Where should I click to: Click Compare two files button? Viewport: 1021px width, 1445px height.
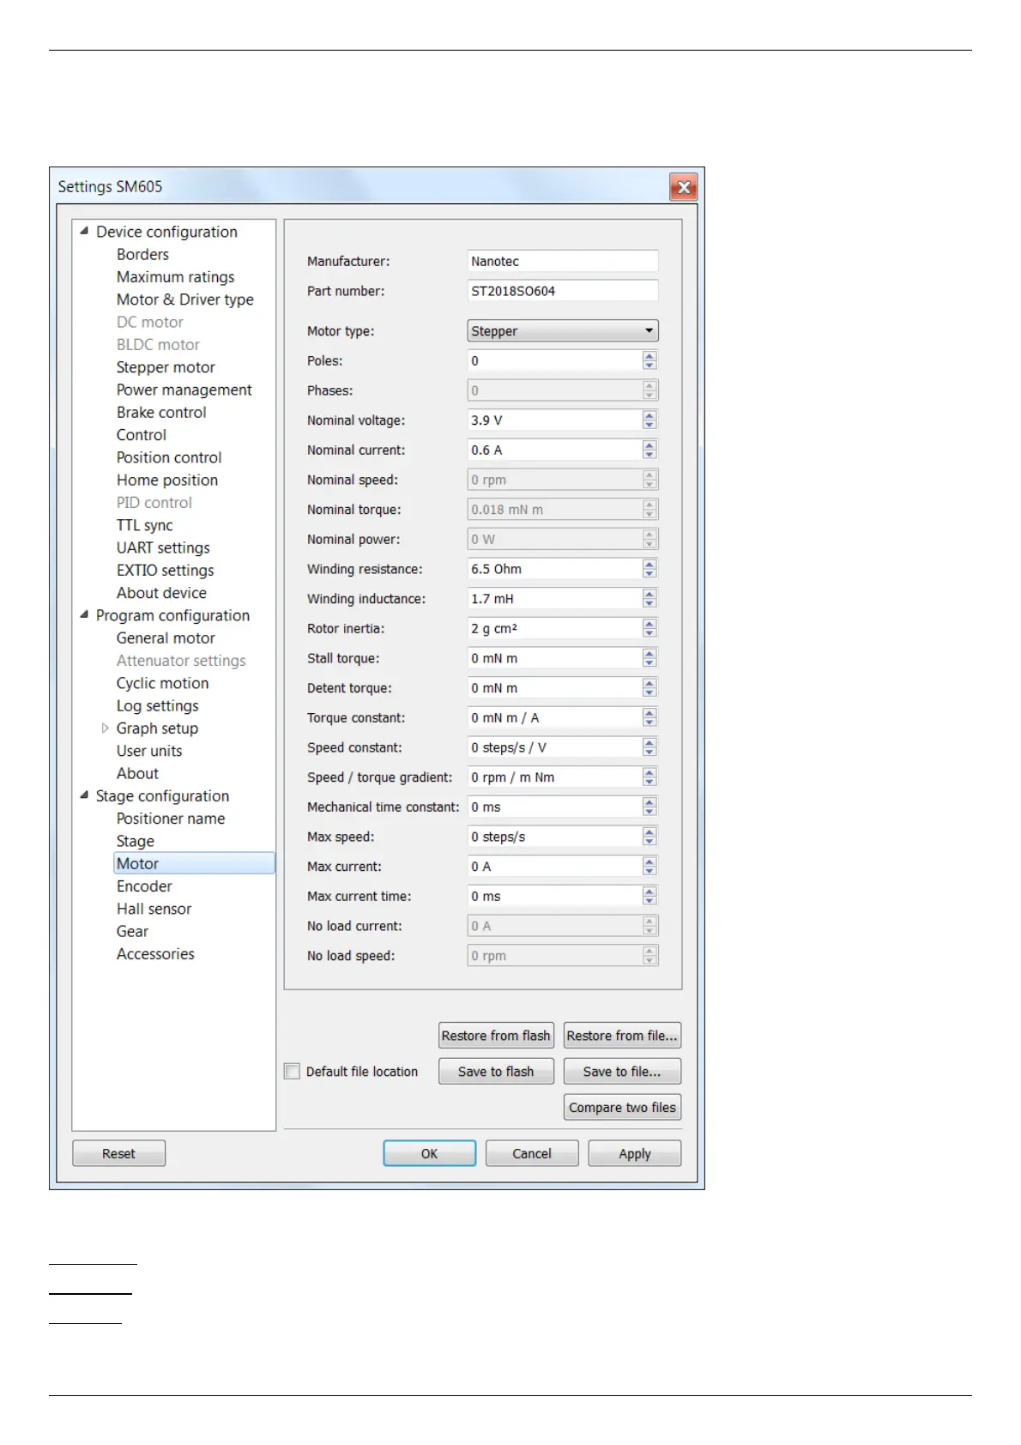[622, 1107]
